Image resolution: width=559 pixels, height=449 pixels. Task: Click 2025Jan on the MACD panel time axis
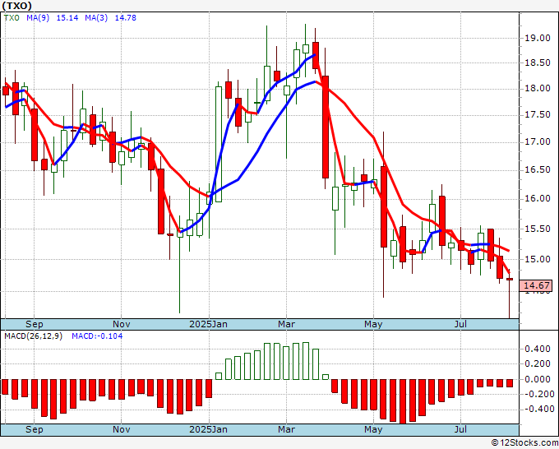pyautogui.click(x=208, y=429)
